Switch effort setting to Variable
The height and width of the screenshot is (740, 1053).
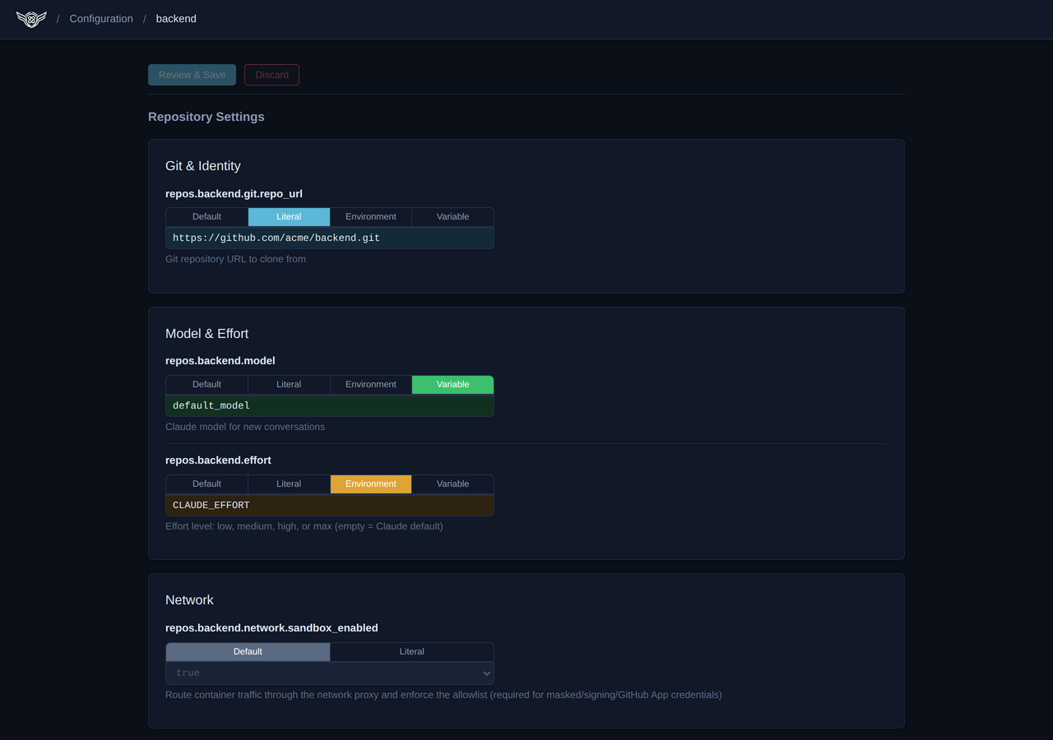tap(452, 484)
